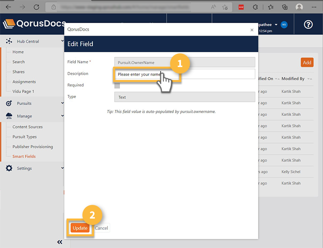Open browser settings and more menu

tap(314, 7)
